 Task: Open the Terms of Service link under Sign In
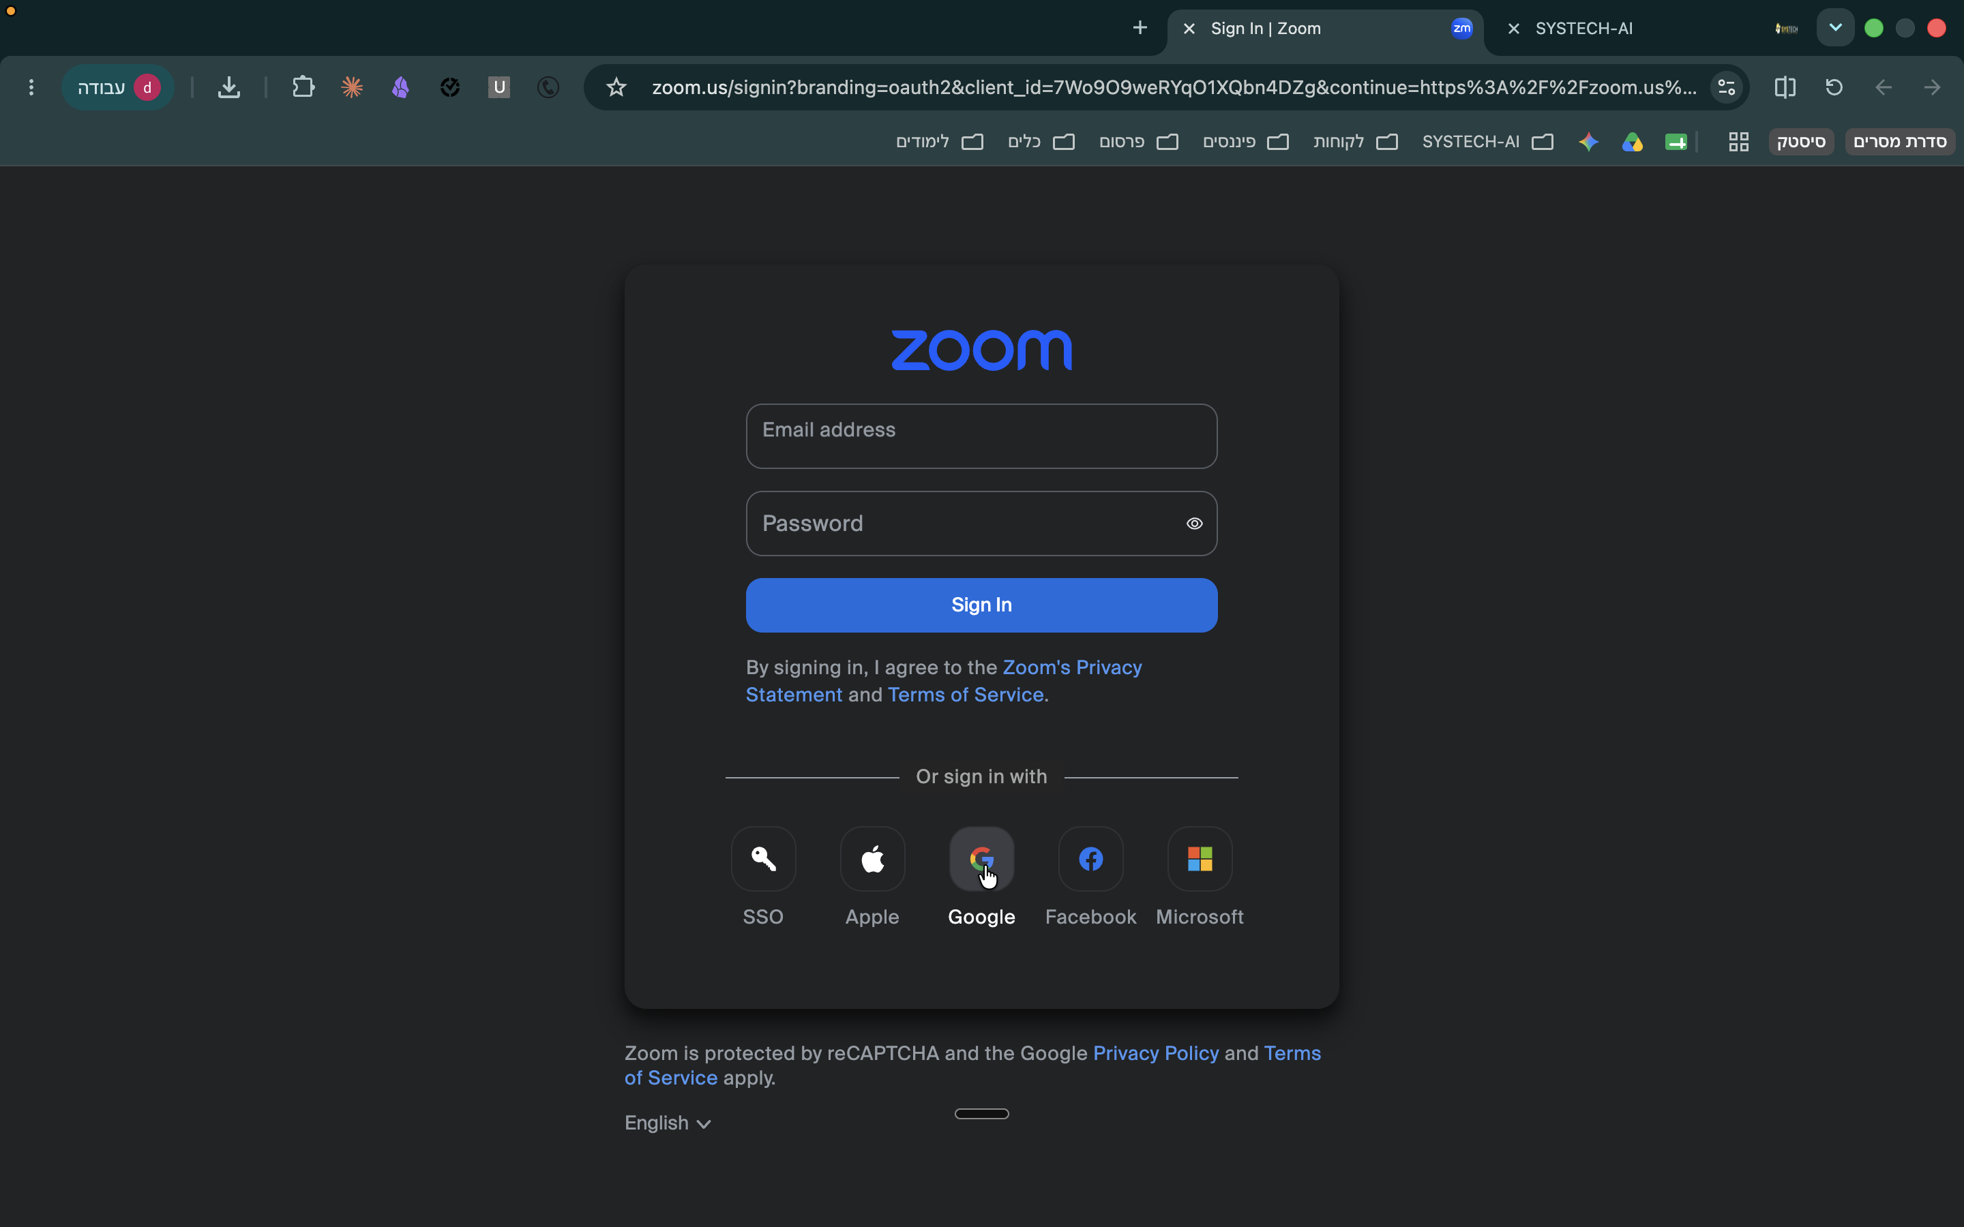965,695
